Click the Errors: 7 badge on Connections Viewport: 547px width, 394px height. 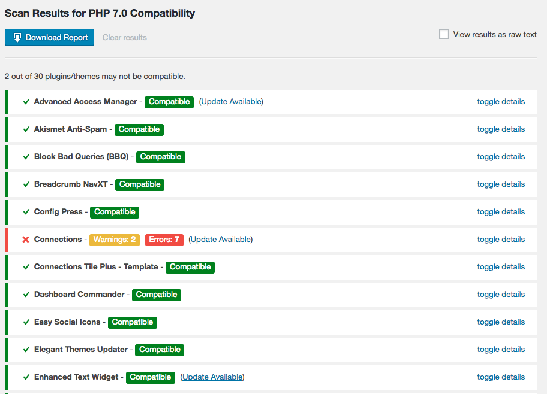click(164, 240)
